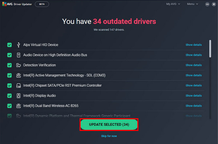Close the AVG Driver Updater window

(x=214, y=4)
